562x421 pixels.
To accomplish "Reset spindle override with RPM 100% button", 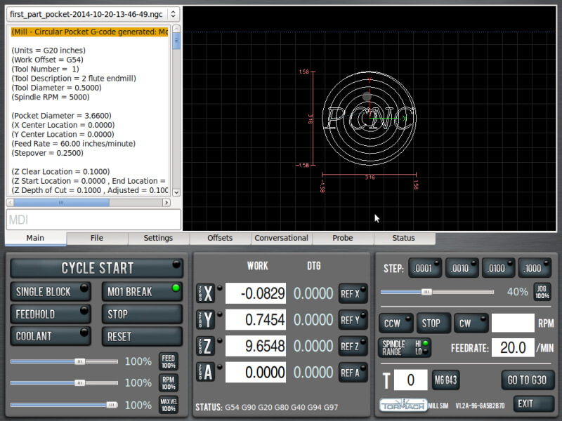I will point(169,383).
